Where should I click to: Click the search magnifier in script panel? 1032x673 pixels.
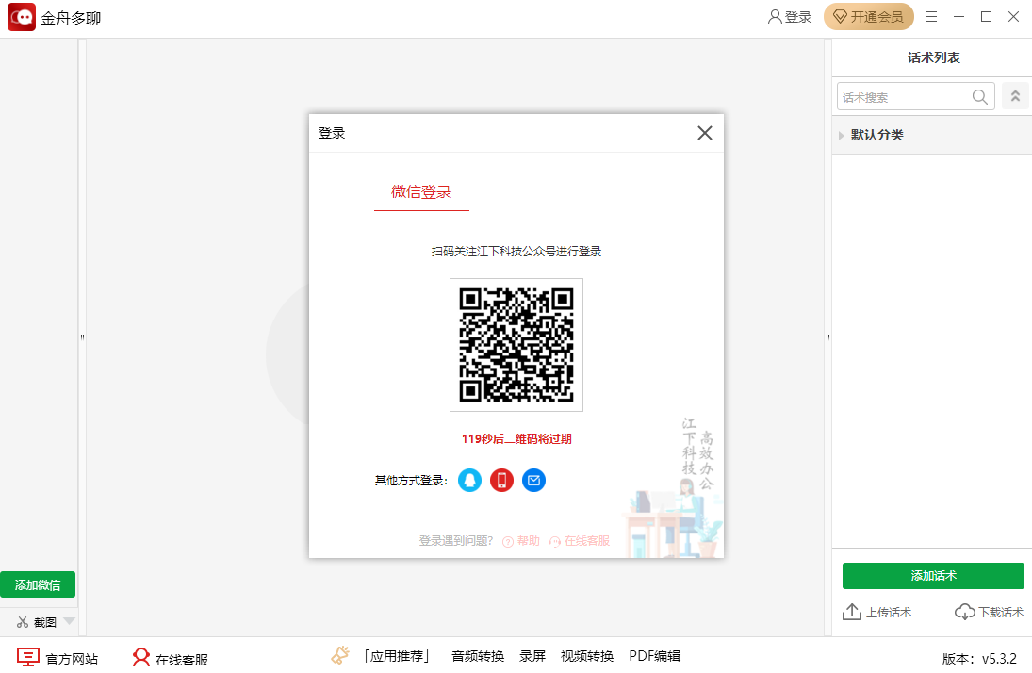(980, 96)
